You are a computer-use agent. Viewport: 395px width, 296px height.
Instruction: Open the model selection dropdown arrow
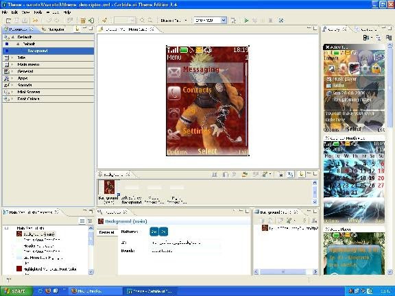(186, 21)
